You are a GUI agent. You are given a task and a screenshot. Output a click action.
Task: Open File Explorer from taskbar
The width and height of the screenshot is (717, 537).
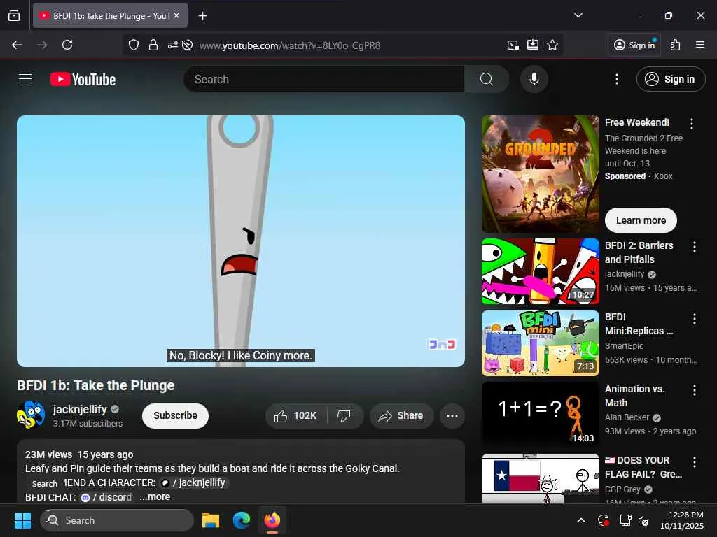211,520
